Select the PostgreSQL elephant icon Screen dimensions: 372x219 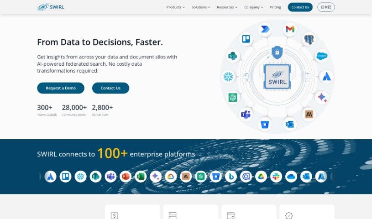point(309,40)
